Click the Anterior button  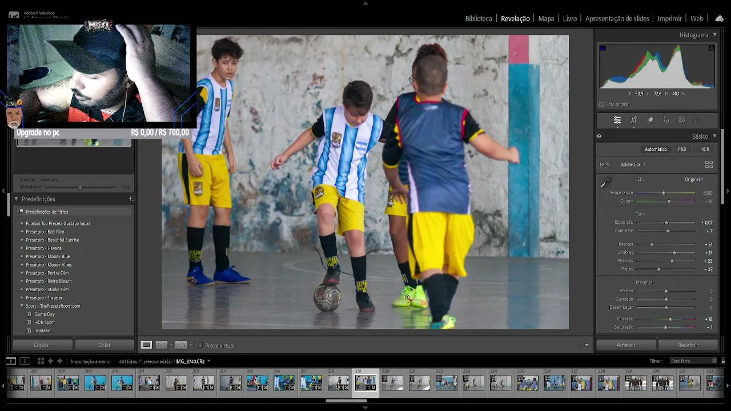626,345
